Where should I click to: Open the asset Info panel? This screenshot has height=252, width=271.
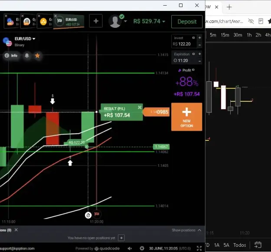pyautogui.click(x=11, y=56)
